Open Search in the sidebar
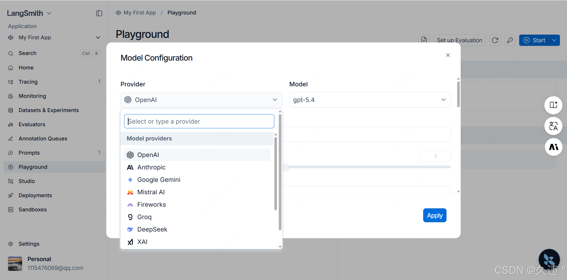567x280 pixels. pos(54,53)
